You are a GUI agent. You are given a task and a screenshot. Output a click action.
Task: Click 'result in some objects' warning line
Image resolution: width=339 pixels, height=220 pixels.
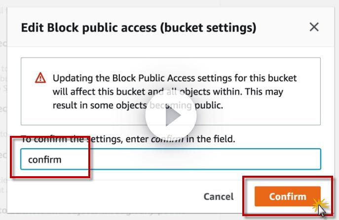[99, 105]
